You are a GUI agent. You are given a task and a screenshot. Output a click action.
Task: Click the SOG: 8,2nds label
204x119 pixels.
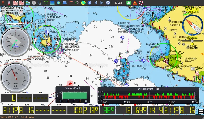point(192,12)
